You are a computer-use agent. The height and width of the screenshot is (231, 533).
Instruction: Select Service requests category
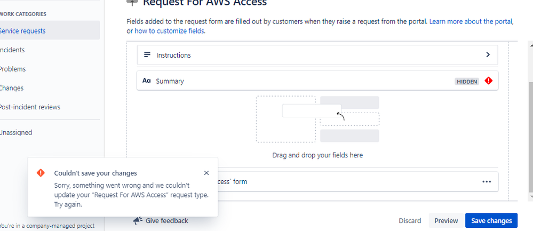pos(49,30)
